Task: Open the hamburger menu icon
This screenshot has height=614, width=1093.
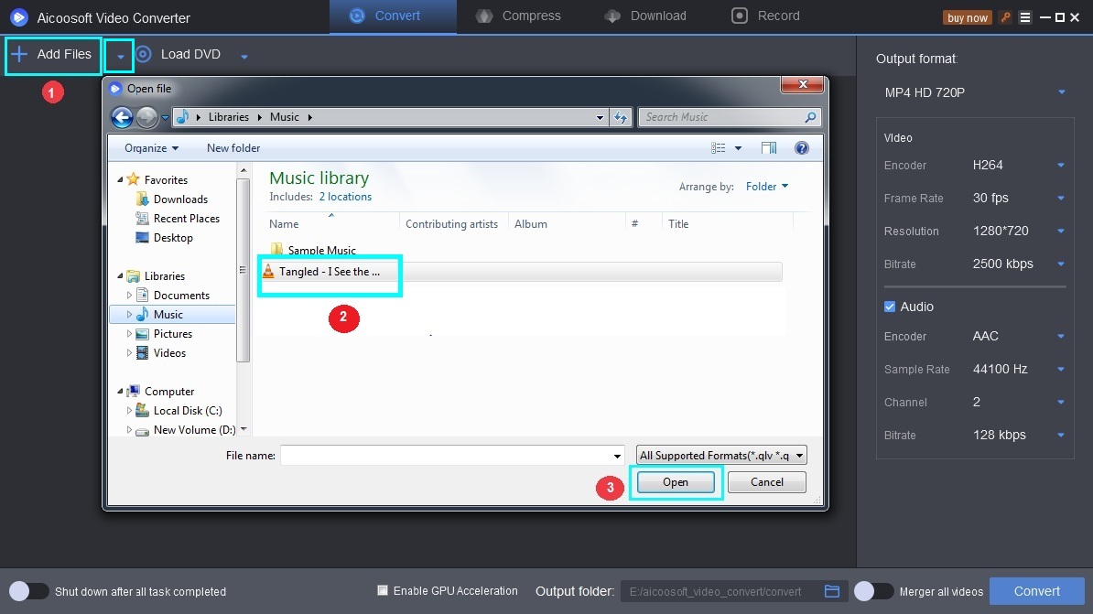Action: [x=1024, y=17]
